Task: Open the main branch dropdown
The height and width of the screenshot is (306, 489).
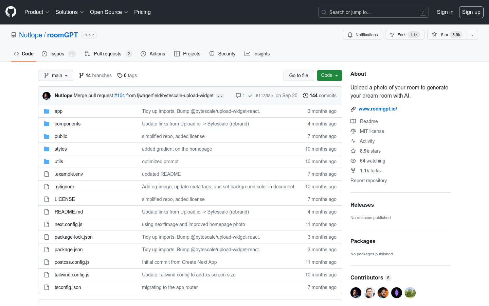Action: (x=56, y=75)
